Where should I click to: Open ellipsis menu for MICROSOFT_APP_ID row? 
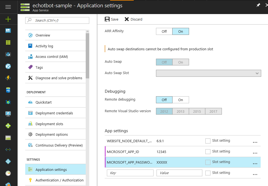coord(255,153)
